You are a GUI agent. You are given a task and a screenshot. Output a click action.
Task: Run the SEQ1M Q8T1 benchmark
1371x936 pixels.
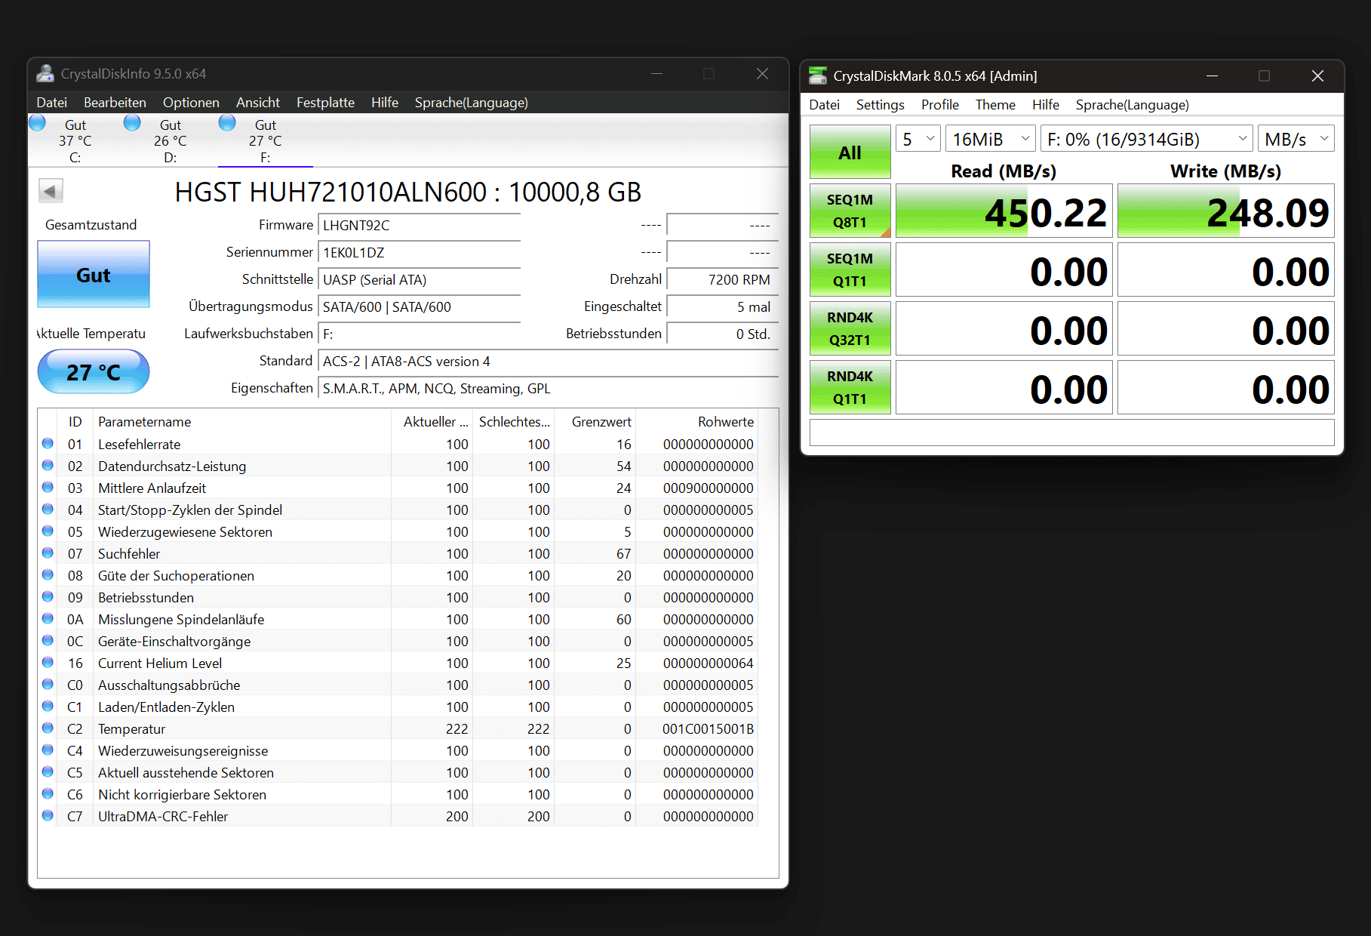850,211
